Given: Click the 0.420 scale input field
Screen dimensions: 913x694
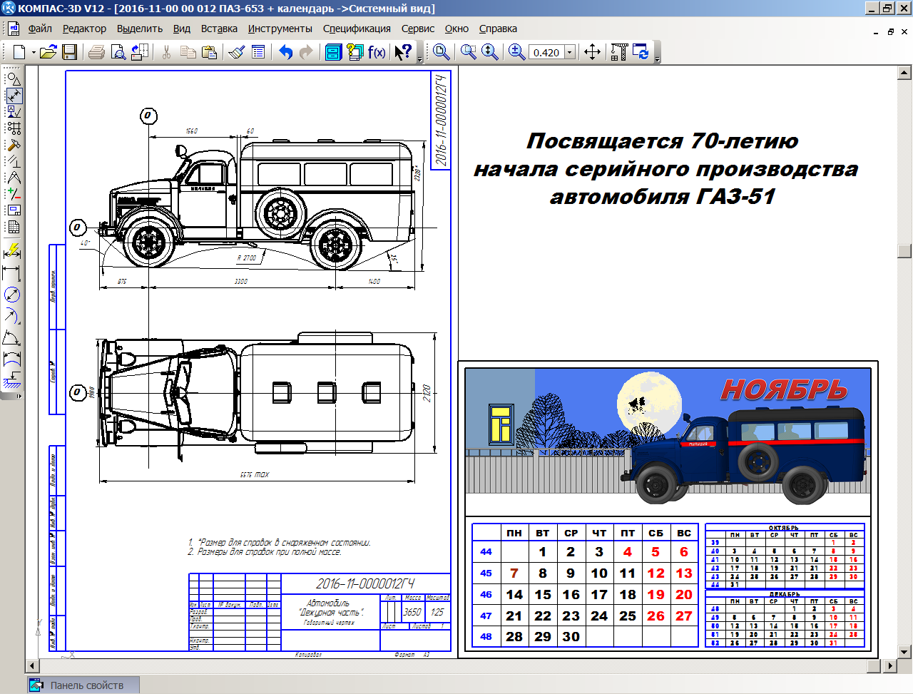Looking at the screenshot, I should (547, 52).
